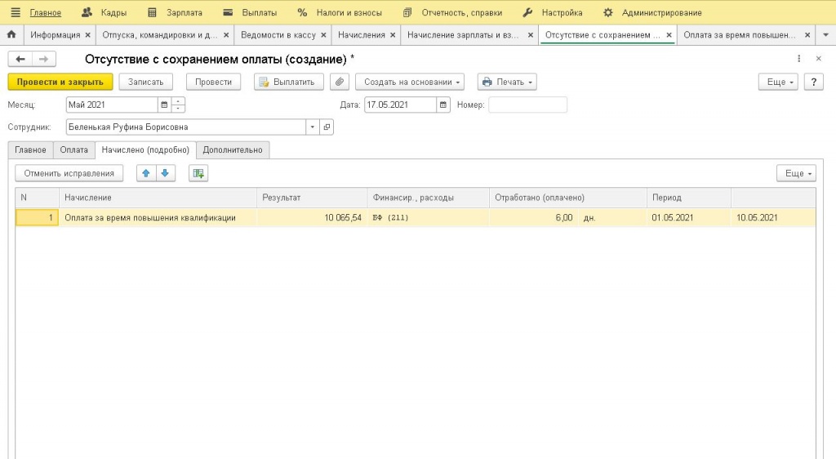Click the Отменить исправления button
This screenshot has width=836, height=459.
pos(69,173)
